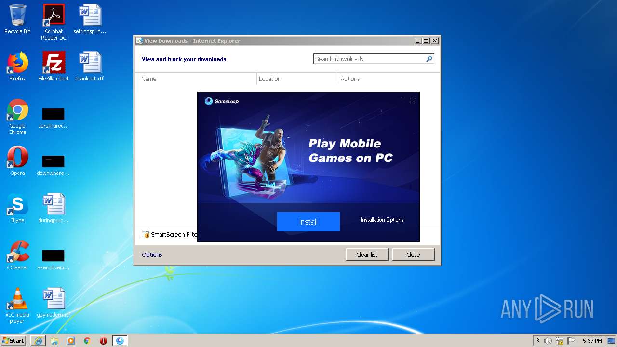Open Windows Explorer folder from taskbar
This screenshot has width=617, height=347.
54,341
